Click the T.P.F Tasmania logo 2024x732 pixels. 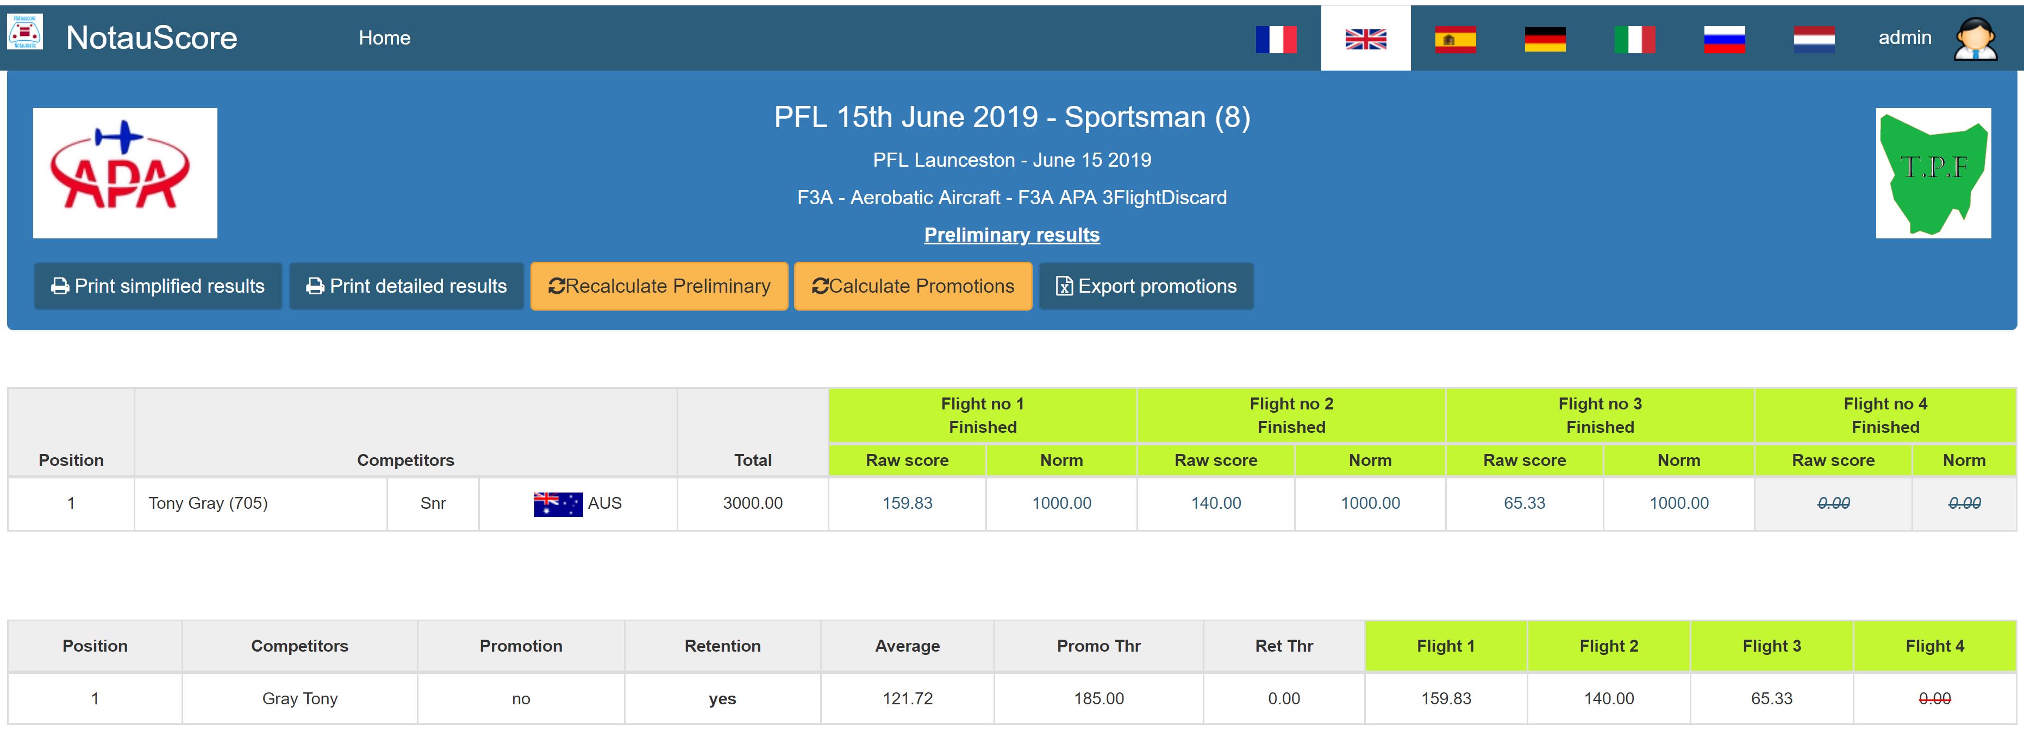1934,173
